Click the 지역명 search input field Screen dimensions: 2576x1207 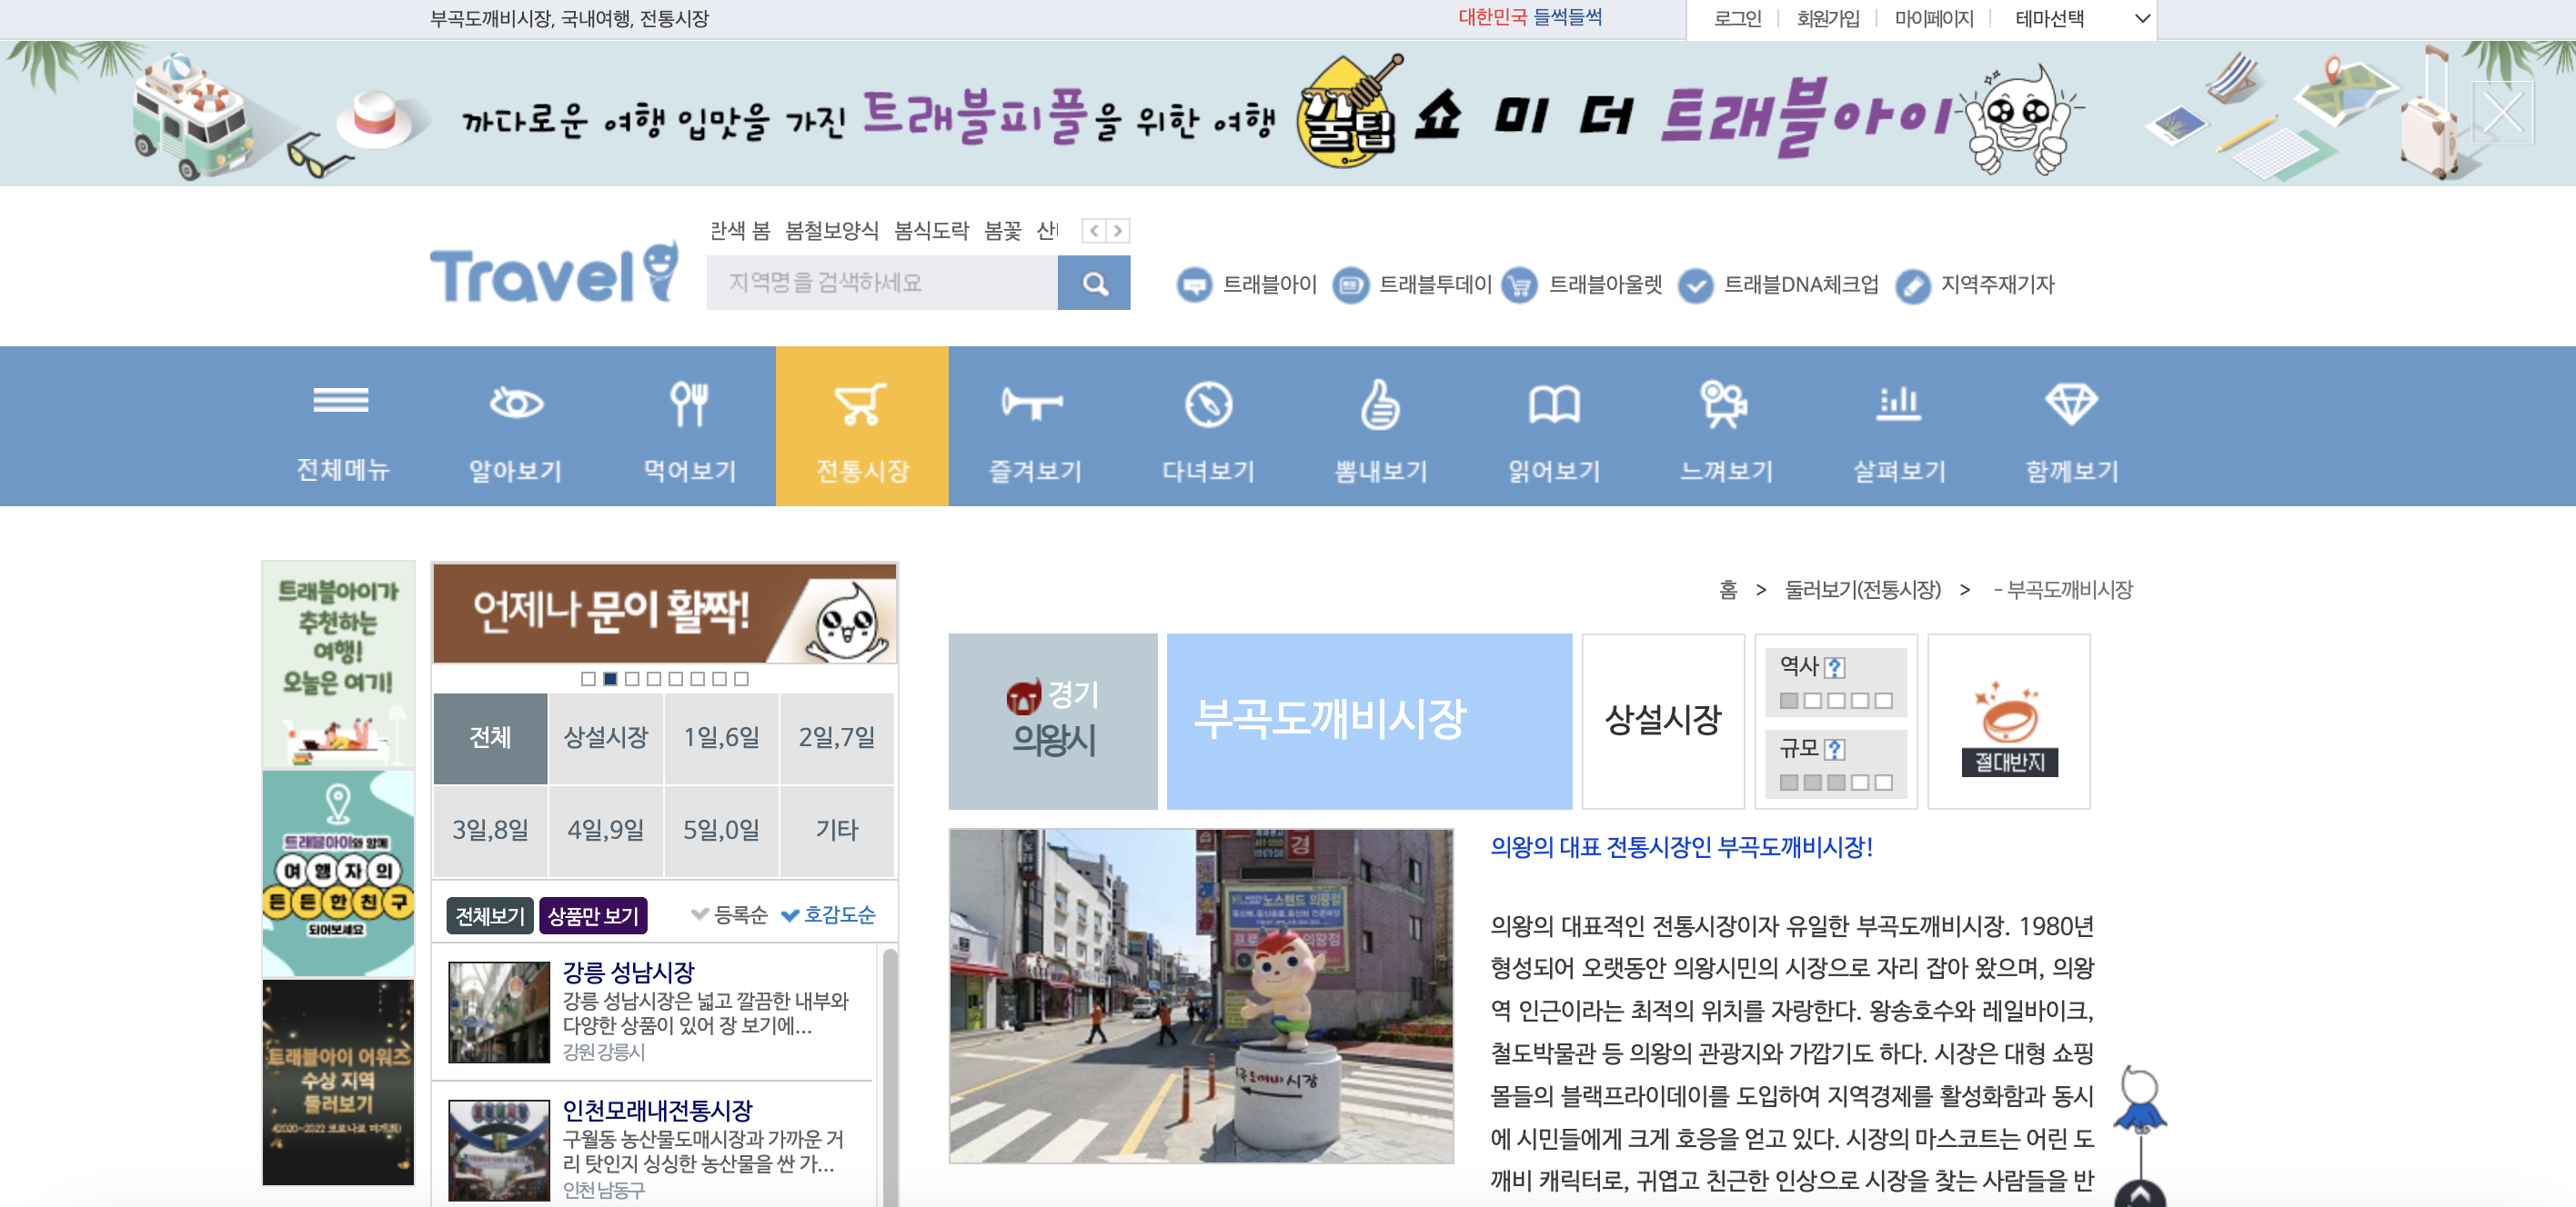pos(880,283)
